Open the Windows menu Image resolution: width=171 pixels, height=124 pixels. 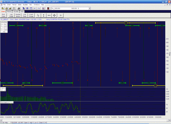click(37, 5)
